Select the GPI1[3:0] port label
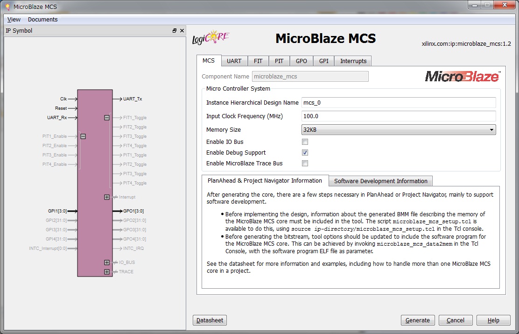 (x=57, y=211)
